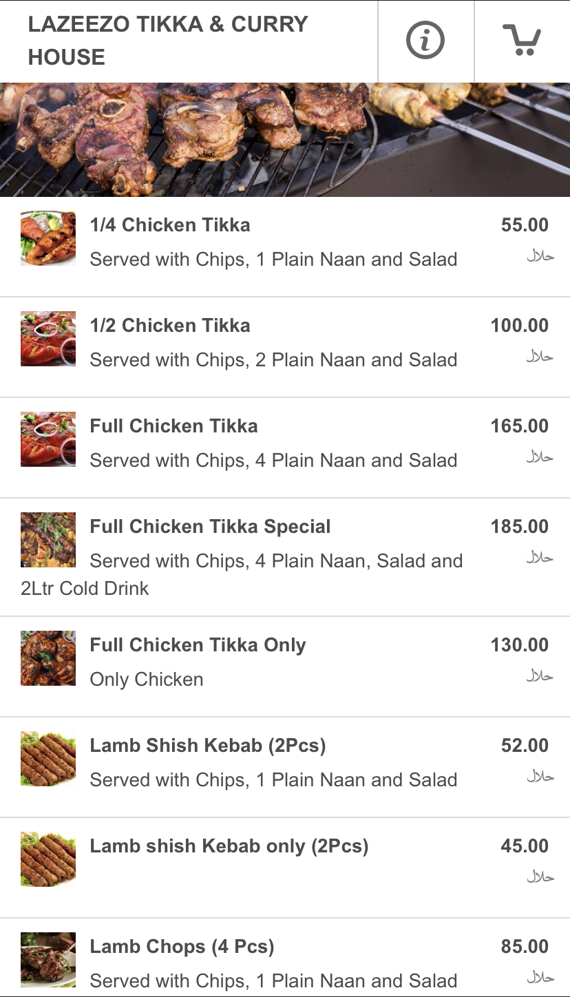This screenshot has height=997, width=570.
Task: Tap the 1/4 Chicken Tikka thumbnail
Action: point(48,238)
